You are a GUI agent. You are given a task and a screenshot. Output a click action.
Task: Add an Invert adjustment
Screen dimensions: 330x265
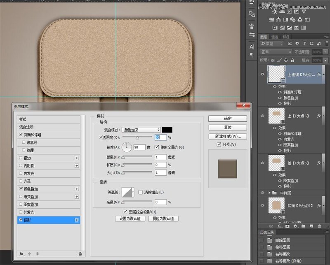tap(275, 28)
